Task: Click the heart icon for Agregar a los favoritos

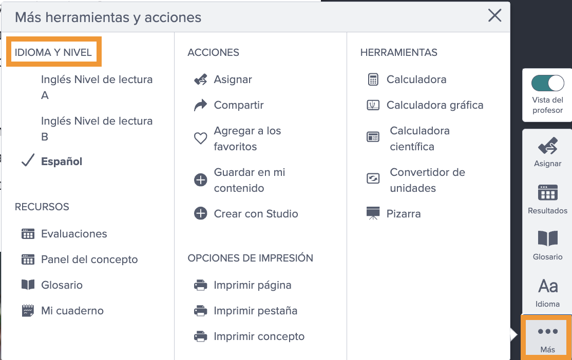Action: 200,138
